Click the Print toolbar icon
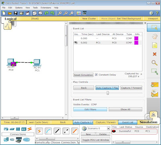161x145 pixels. (22, 13)
